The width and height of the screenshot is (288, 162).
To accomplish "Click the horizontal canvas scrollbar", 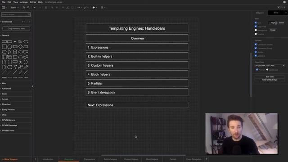I will point(143,155).
